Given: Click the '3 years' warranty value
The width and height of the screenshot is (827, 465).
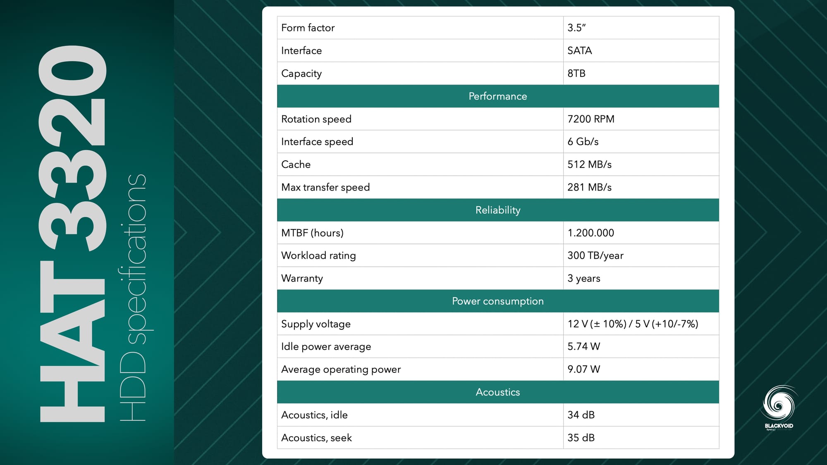Looking at the screenshot, I should 584,278.
